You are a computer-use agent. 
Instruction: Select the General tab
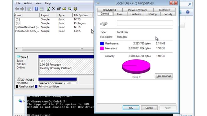[x=105, y=14]
